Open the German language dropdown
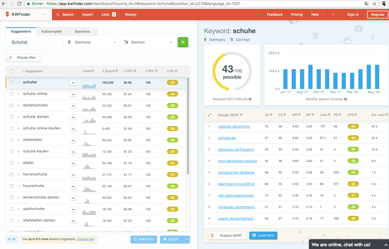Image resolution: width=389 pixels, height=249 pixels. [148, 42]
